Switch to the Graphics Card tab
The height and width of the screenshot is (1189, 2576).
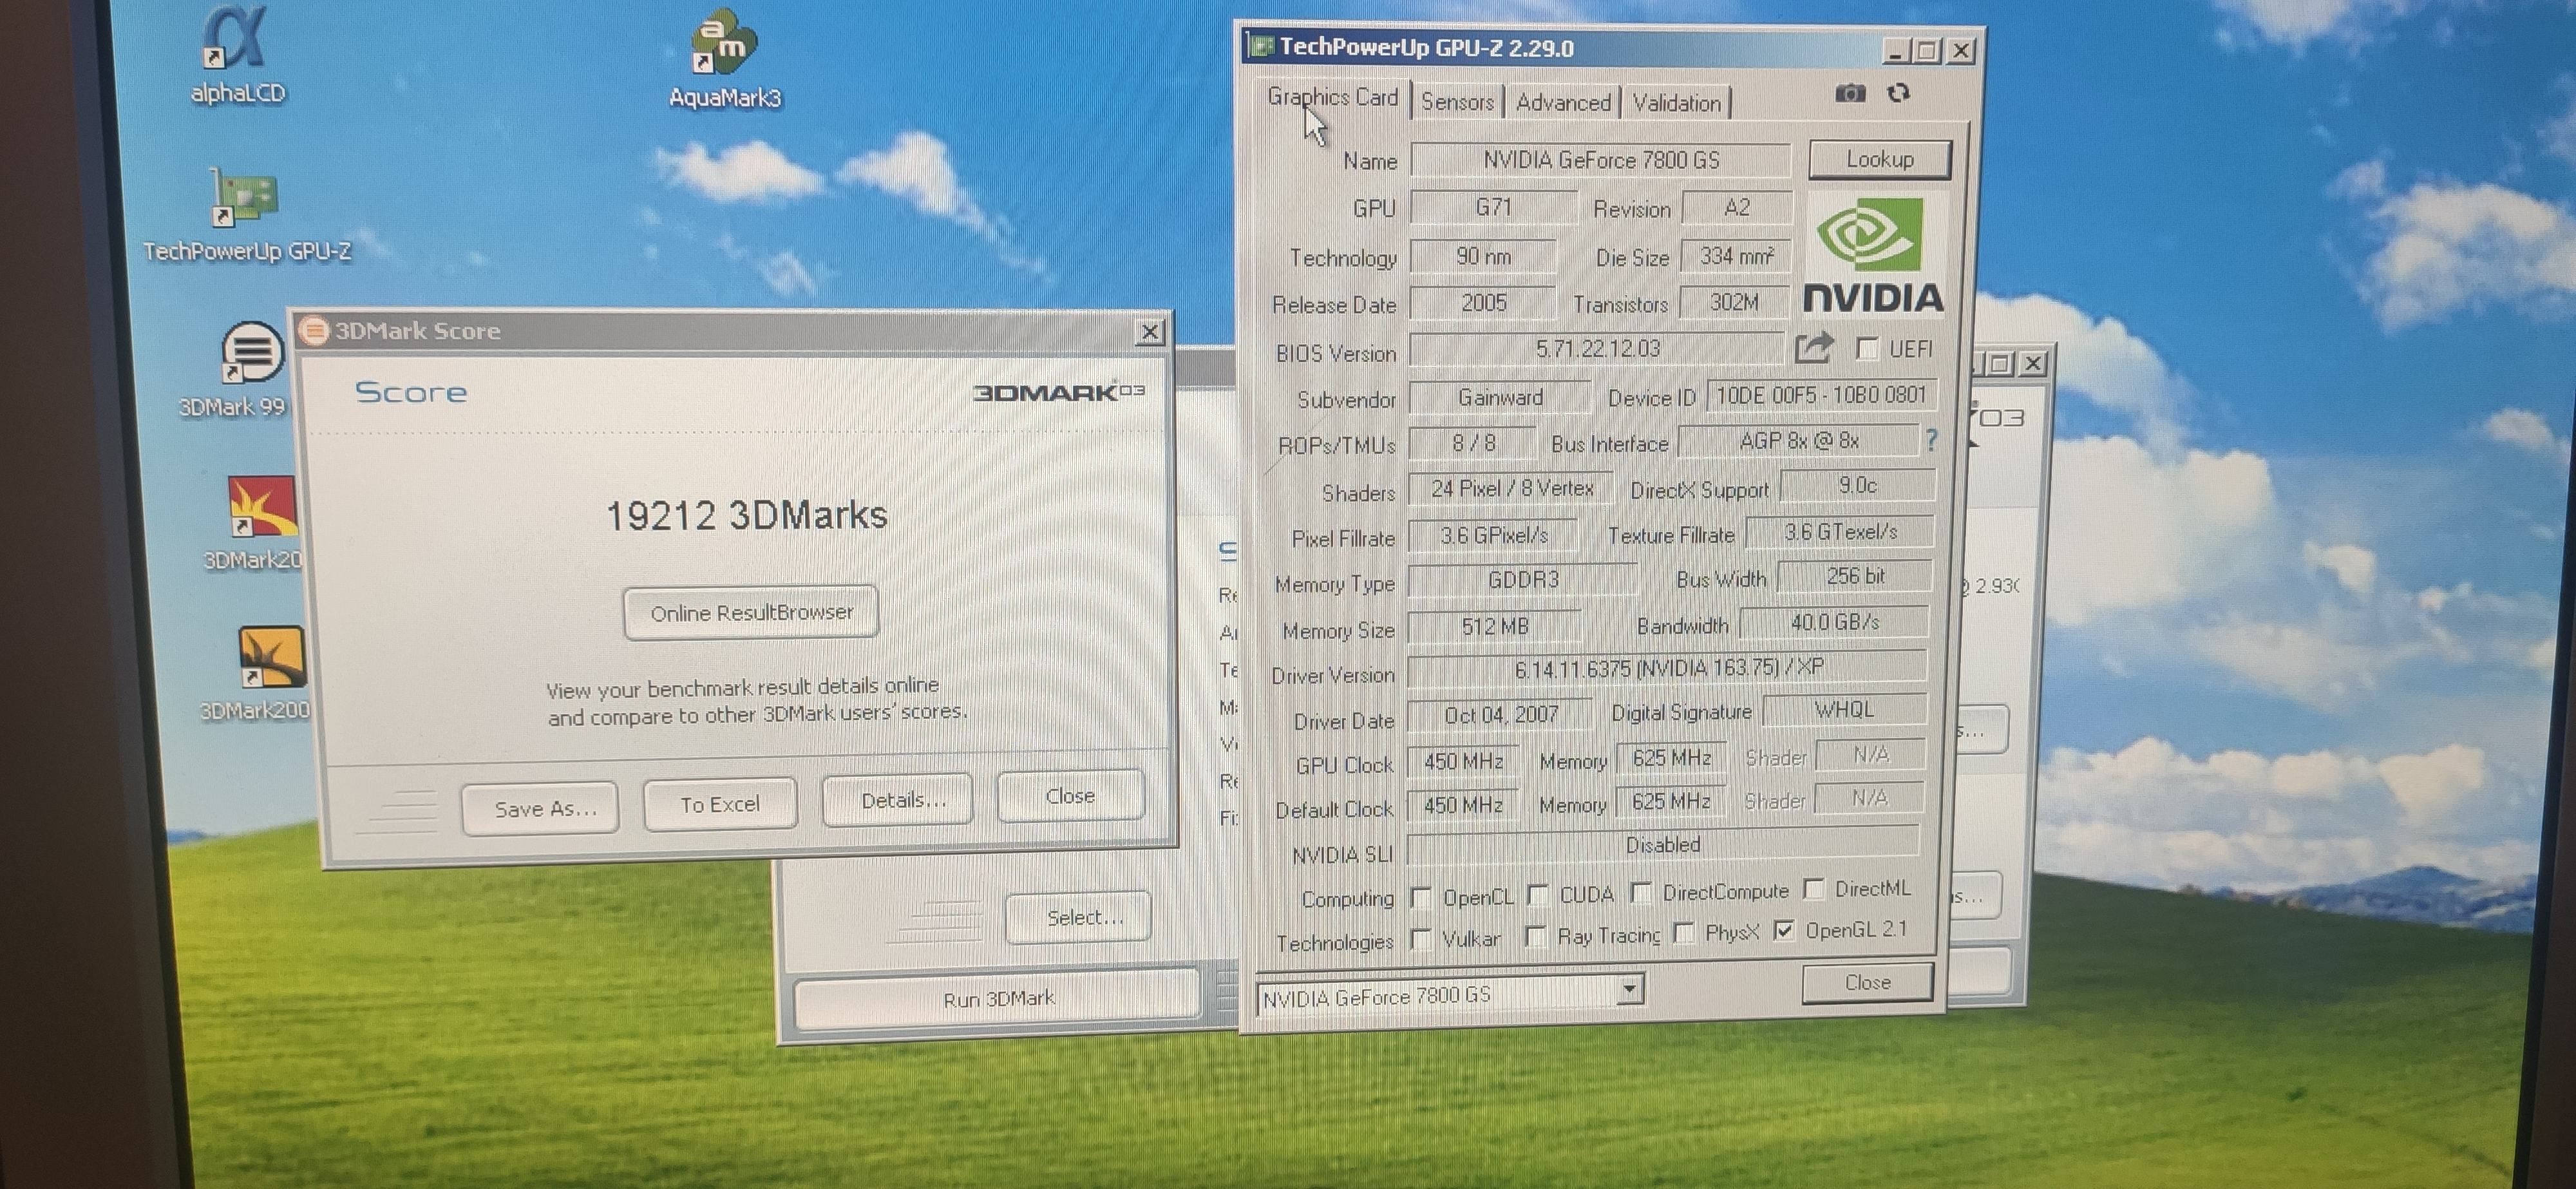point(1332,97)
